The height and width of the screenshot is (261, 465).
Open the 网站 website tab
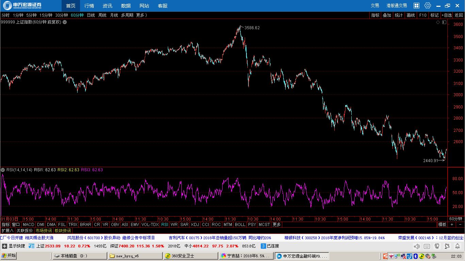click(144, 6)
